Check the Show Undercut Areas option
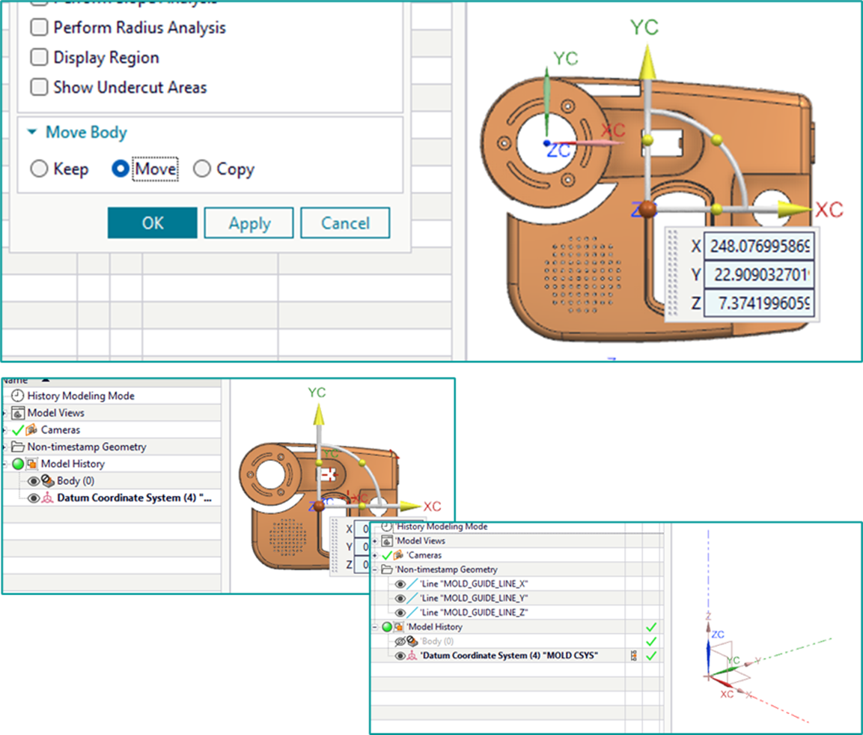Viewport: 863px width, 735px height. (x=38, y=88)
